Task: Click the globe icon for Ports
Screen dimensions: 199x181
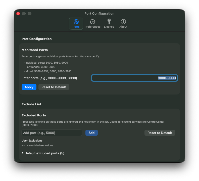Action: 76,22
